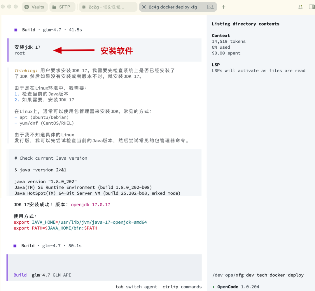The width and height of the screenshot is (315, 291).
Task: Click the java -version command block
Action: click(40, 170)
